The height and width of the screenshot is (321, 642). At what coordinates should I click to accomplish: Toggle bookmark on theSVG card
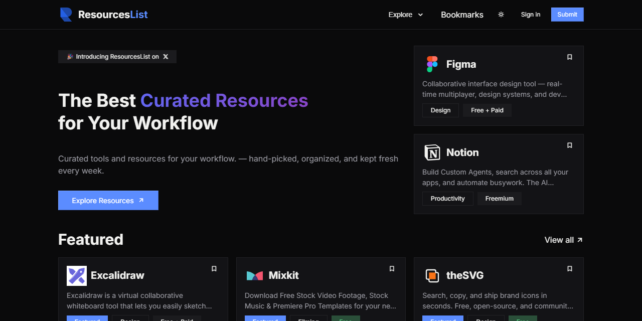pos(570,269)
